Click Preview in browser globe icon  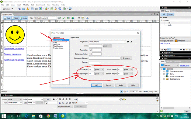[73, 18]
